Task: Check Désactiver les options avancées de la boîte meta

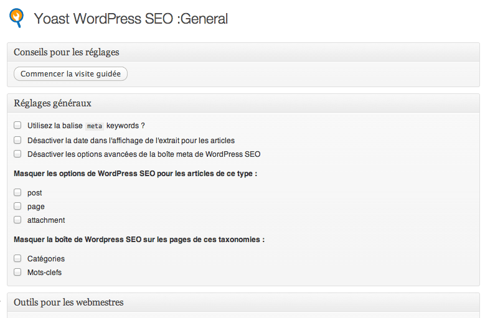Action: click(17, 154)
